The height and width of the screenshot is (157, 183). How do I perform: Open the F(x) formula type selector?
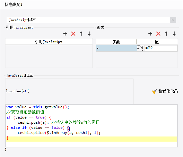[x=140, y=48]
